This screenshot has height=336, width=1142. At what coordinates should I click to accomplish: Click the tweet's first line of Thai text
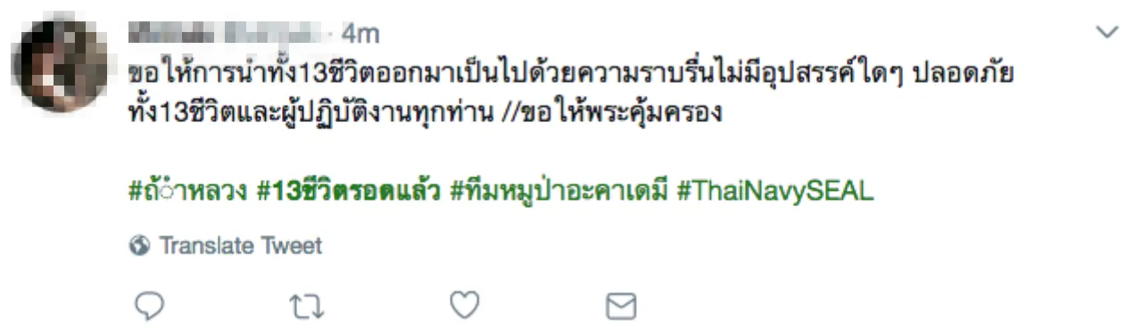click(571, 73)
